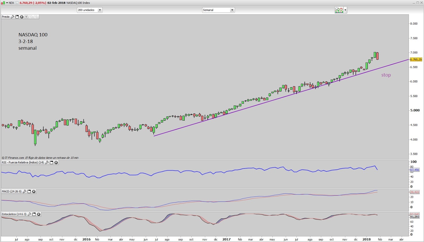Screen dimensions: 424x242
Task: Click the Estocástico (14 6 3) label
Action: [14, 214]
